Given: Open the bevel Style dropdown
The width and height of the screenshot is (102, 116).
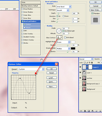Looking at the screenshot, I should [x=70, y=7].
